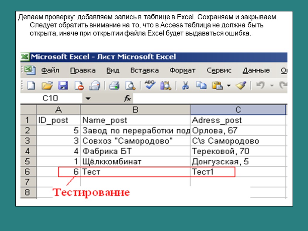Select ID cell with value 3
This screenshot has height=231, width=308.
click(59, 141)
